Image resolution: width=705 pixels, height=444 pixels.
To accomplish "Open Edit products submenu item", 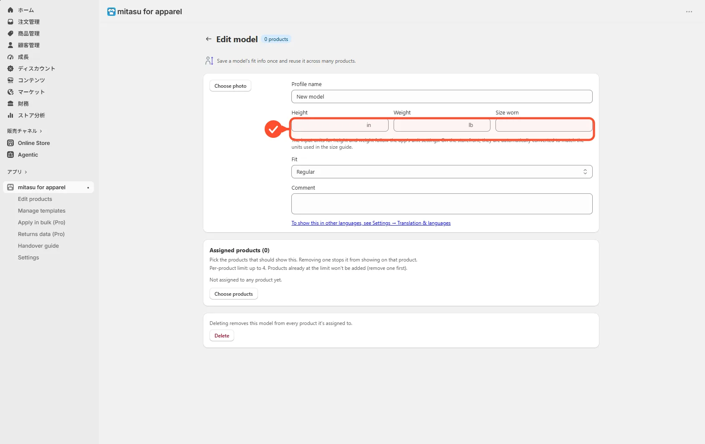I will [35, 199].
